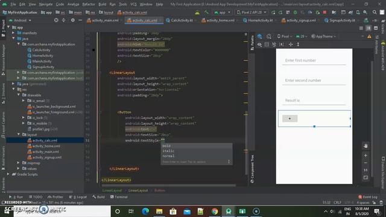Screen dimensions: 386x217
Task: Collapse the app module node
Action: [8, 27]
